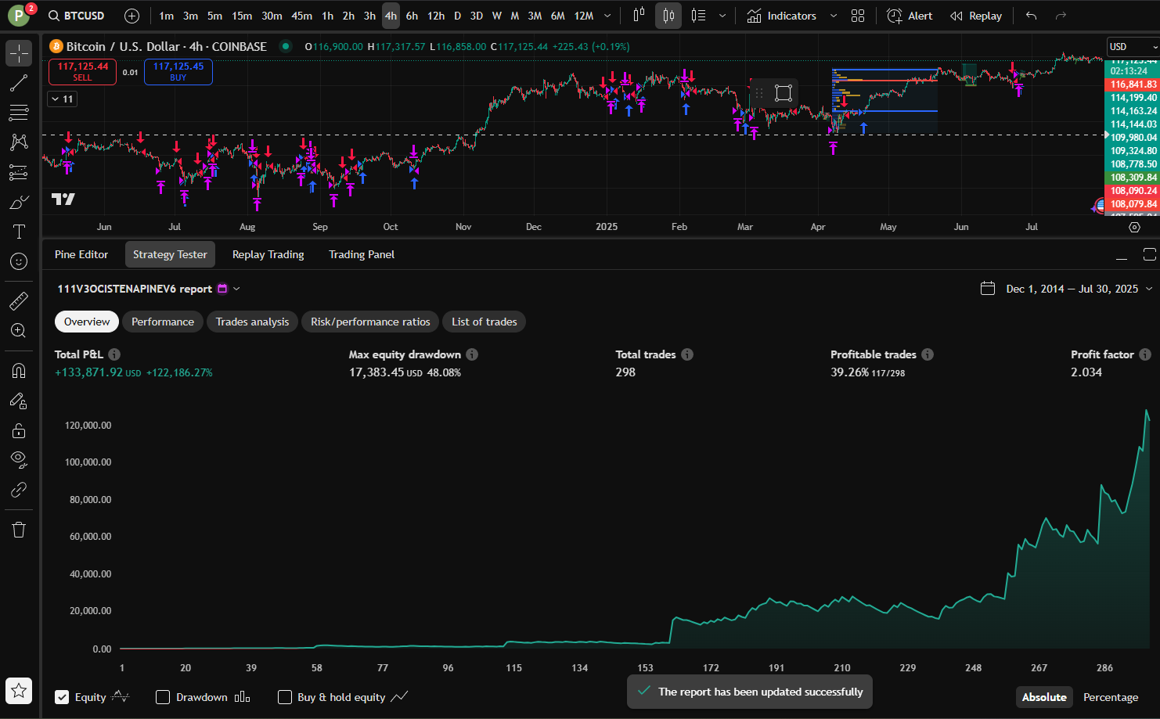Viewport: 1160px width, 719px height.
Task: Open the List of trades tab
Action: tap(484, 322)
